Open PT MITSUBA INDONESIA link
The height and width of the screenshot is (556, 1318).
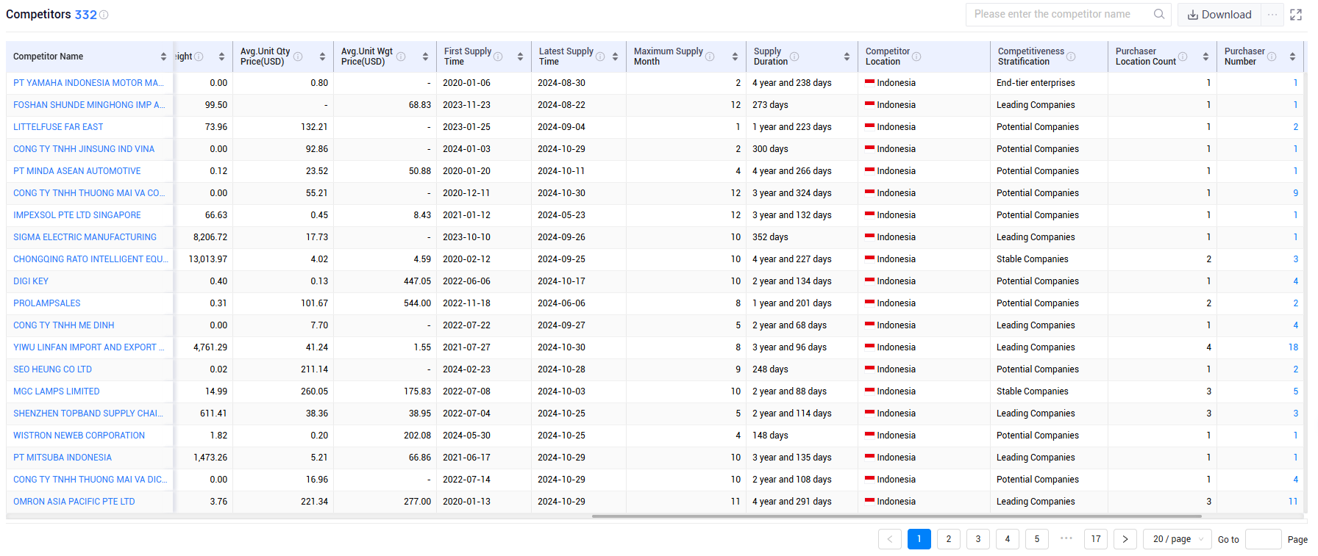coord(63,458)
